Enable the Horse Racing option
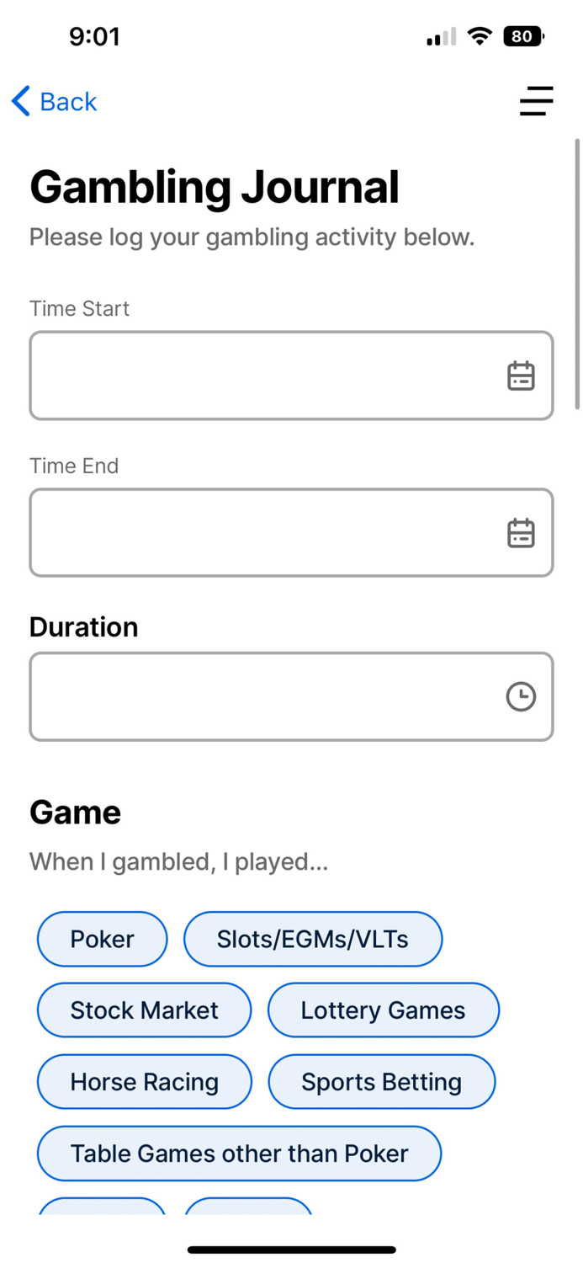Viewport: 583px width, 1263px height. pos(144,1081)
